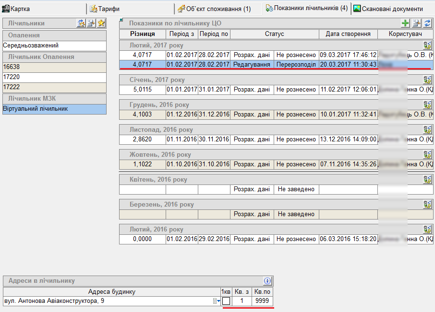This screenshot has height=312, width=435.
Task: Select heating meter 17220 in the list
Action: click(x=54, y=77)
